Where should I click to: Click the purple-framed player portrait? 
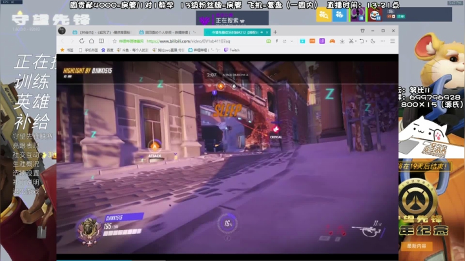pos(357,14)
